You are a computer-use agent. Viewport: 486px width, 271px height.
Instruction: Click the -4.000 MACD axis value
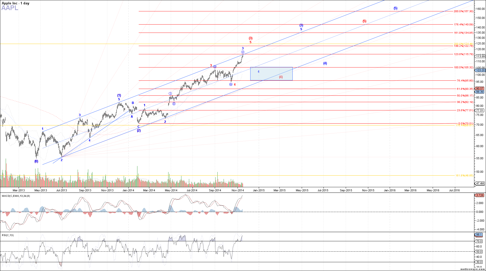pyautogui.click(x=480, y=229)
